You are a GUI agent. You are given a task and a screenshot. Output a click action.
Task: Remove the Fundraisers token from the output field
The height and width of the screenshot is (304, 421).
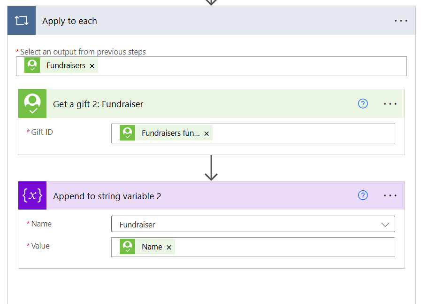pos(92,66)
